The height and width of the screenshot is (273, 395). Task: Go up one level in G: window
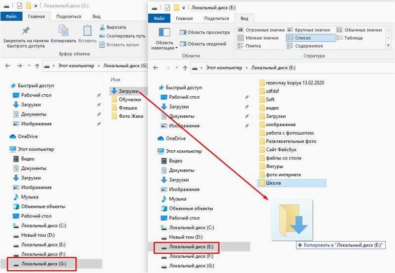[x=37, y=66]
